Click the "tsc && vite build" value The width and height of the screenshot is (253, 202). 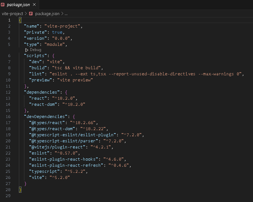point(76,68)
